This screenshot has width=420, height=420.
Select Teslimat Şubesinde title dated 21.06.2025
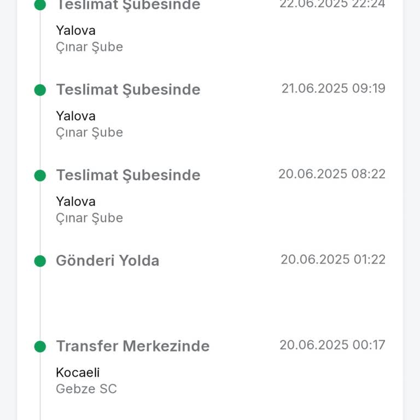point(128,90)
